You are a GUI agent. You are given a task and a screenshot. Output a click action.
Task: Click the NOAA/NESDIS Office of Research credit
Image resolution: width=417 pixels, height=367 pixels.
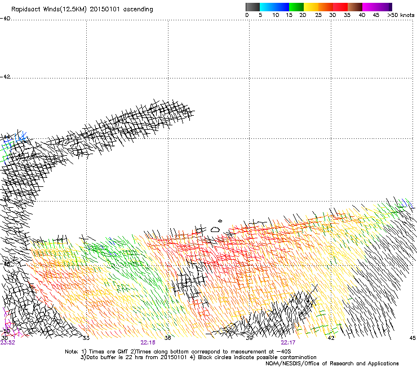coord(332,364)
